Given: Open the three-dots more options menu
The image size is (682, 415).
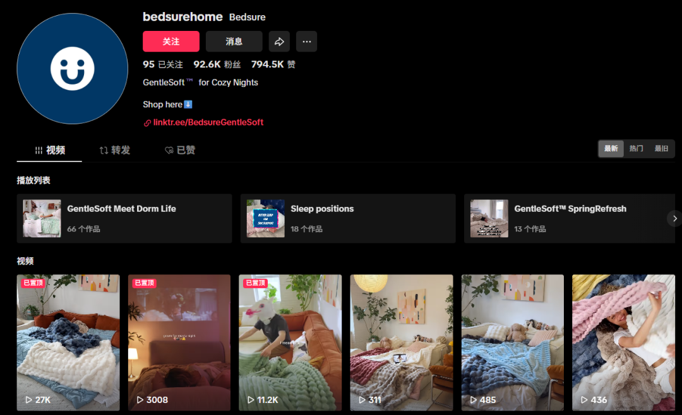Looking at the screenshot, I should pos(307,42).
